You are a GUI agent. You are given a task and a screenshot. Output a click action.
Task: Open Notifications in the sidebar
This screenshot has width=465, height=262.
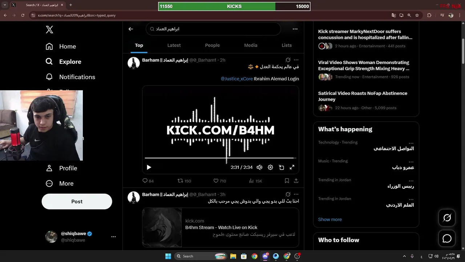70,77
